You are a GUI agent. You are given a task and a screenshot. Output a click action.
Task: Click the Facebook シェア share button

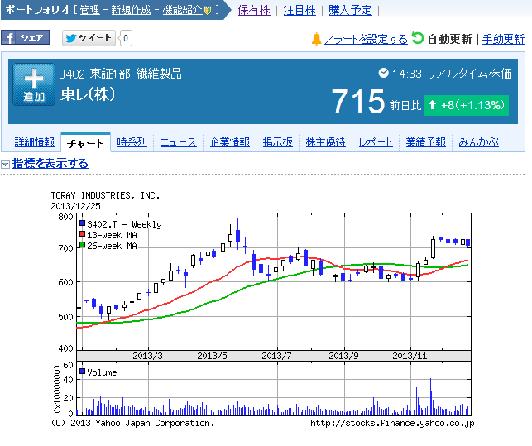[25, 38]
